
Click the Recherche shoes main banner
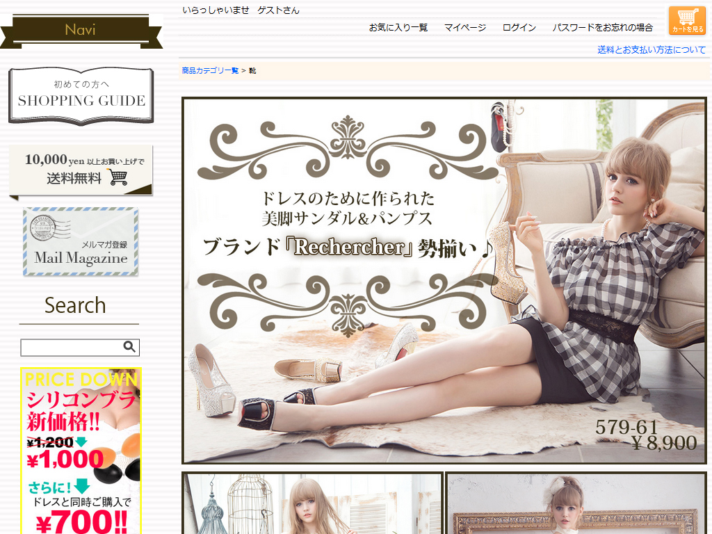pos(444,281)
